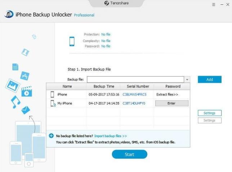Select the My iPhone backup row name
This screenshot has height=172, width=232.
pos(64,103)
